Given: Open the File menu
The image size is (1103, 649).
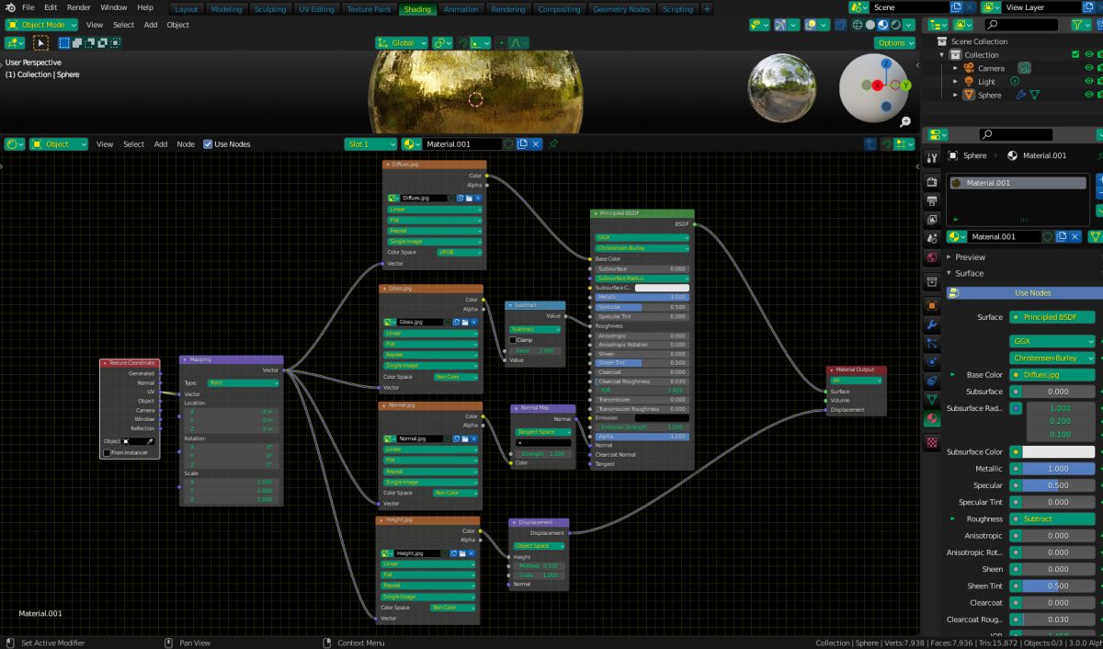Looking at the screenshot, I should (x=28, y=7).
